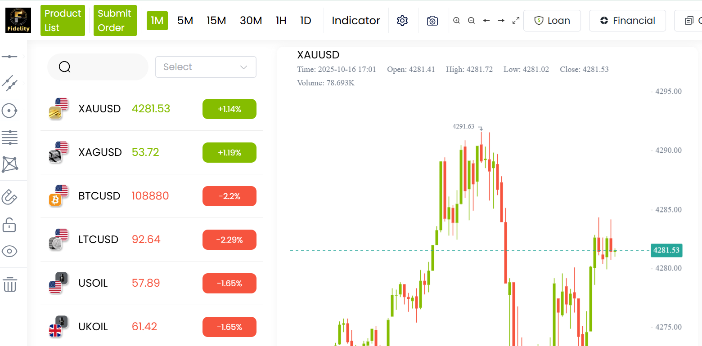Image resolution: width=702 pixels, height=346 pixels.
Task: Click the Submit Order button
Action: click(x=115, y=21)
